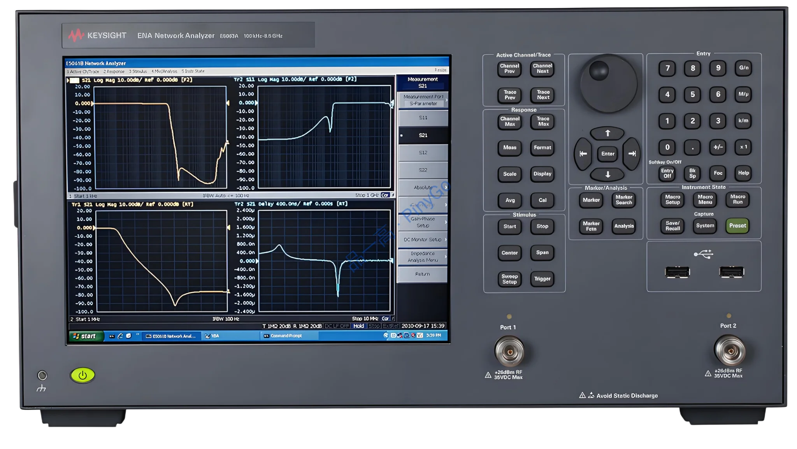Select the G/n unit key
Image resolution: width=797 pixels, height=449 pixels.
tap(744, 68)
